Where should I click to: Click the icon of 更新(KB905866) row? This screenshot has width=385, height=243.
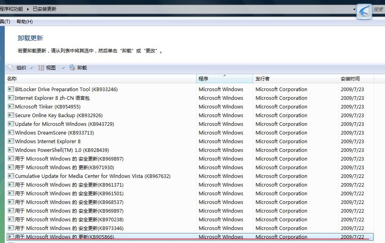click(11, 237)
